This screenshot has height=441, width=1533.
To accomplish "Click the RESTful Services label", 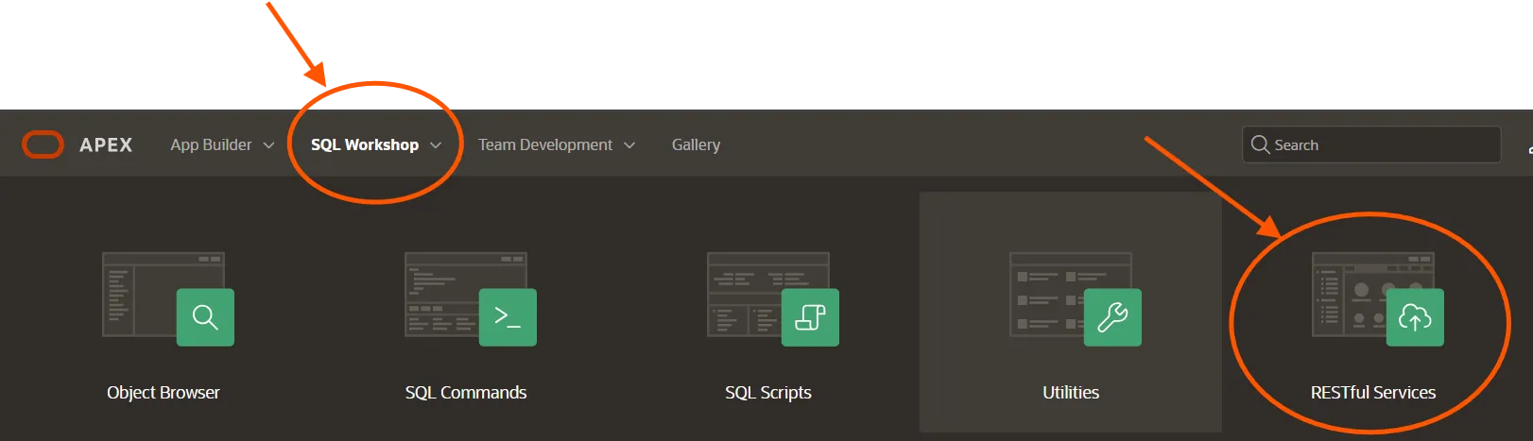I will click(1373, 392).
